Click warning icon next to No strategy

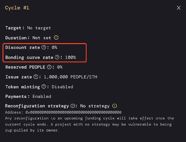pyautogui.click(x=115, y=106)
